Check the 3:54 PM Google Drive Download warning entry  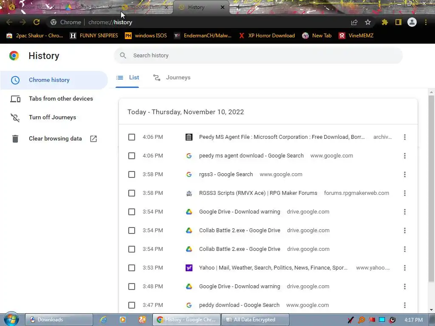click(x=132, y=212)
